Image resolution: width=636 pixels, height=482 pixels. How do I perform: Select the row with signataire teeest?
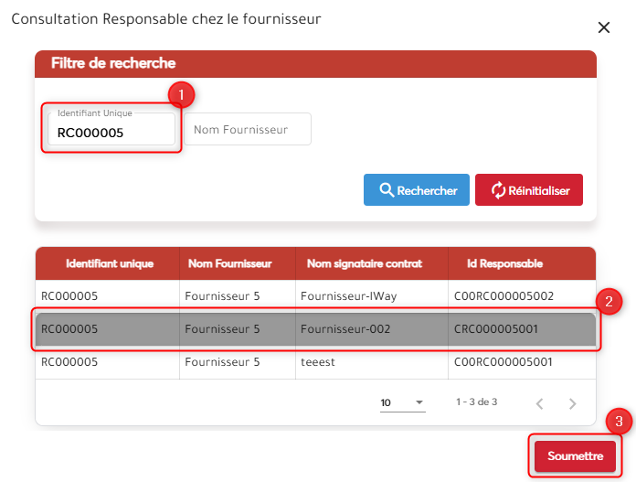(315, 361)
